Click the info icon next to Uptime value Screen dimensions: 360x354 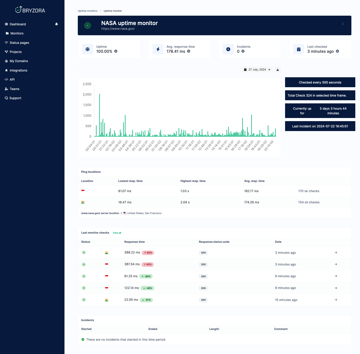coord(116,51)
